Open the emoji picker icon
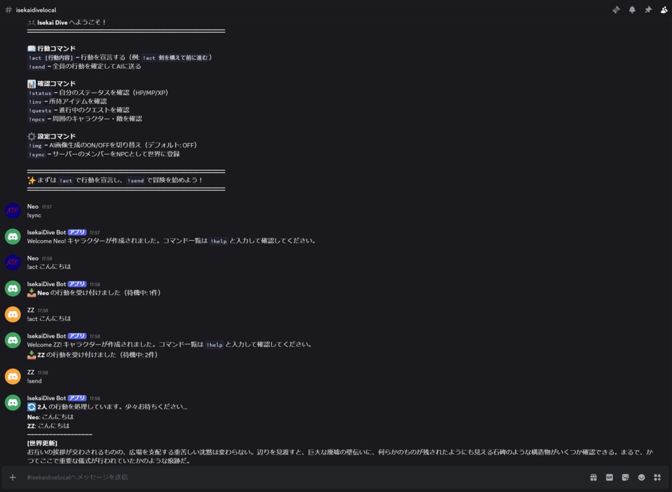672x492 pixels. coord(641,477)
